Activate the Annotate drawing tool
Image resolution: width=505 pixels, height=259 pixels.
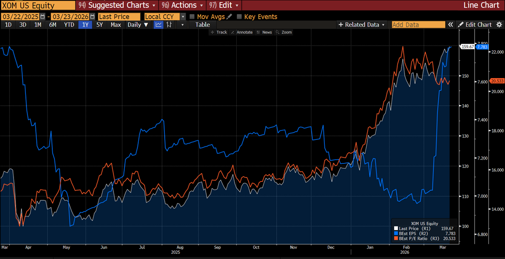pos(243,32)
